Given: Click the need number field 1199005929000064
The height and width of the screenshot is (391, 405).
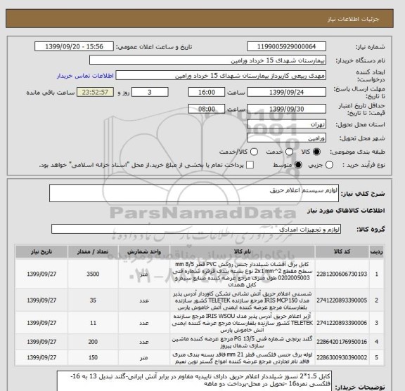Looking at the screenshot, I should coord(286,47).
